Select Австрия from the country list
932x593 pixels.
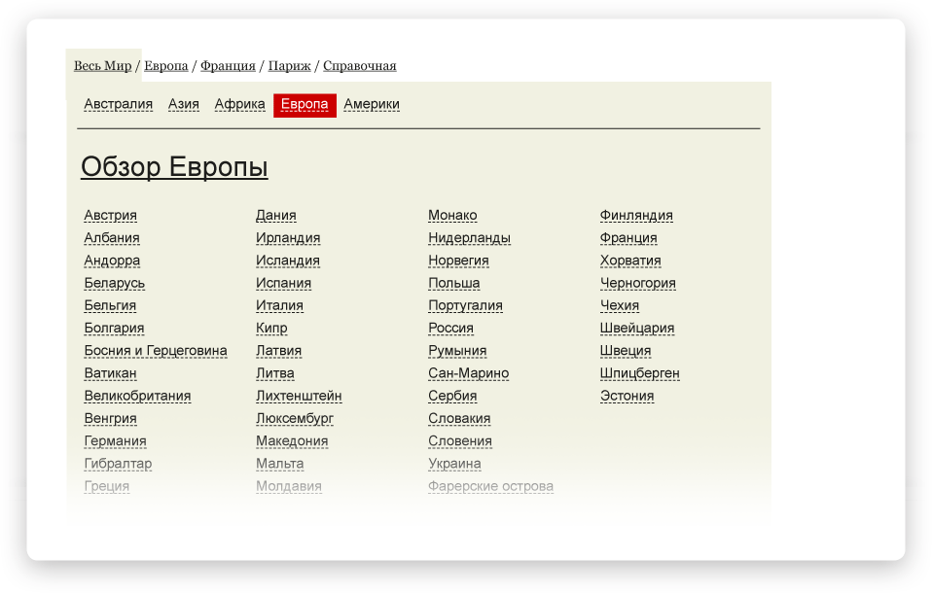110,216
